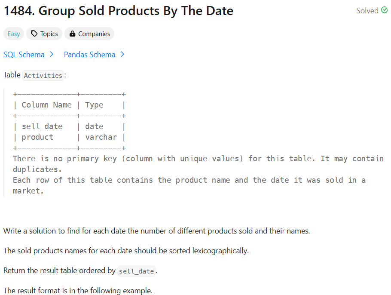This screenshot has width=391, height=295.
Task: Open the SQL Schema link
Action: click(24, 55)
